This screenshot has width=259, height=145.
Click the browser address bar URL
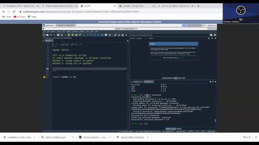81,12
